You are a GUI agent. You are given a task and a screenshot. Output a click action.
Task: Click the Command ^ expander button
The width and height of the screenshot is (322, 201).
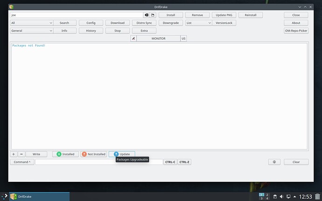22,162
